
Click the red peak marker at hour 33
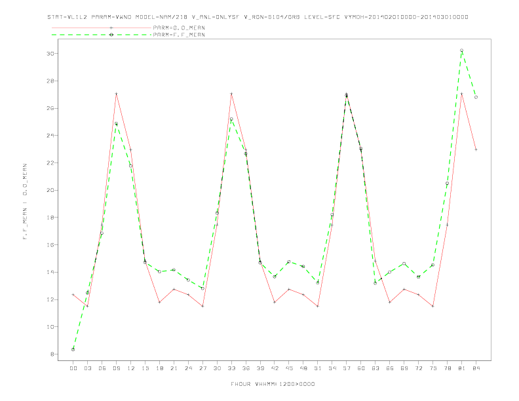click(x=231, y=94)
